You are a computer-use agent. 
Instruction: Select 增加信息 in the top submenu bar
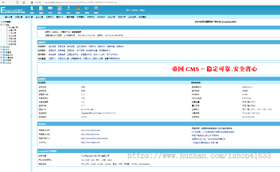(8, 17)
